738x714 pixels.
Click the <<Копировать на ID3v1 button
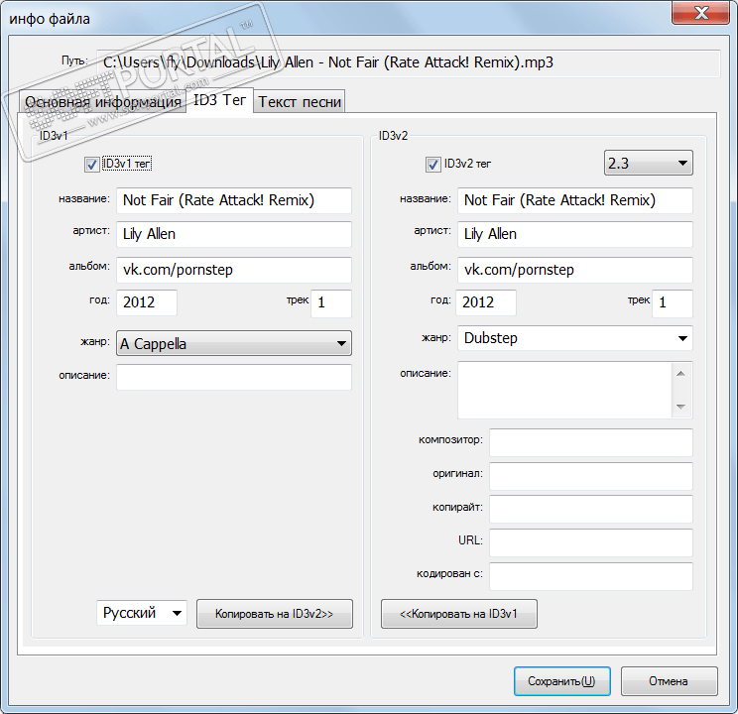coord(459,614)
